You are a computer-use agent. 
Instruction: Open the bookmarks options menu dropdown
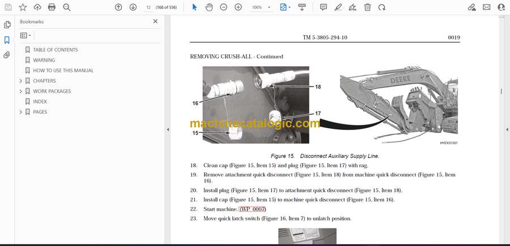pos(25,36)
